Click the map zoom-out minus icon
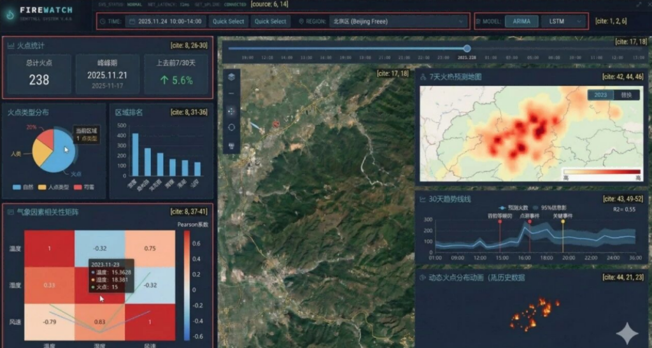 [231, 93]
